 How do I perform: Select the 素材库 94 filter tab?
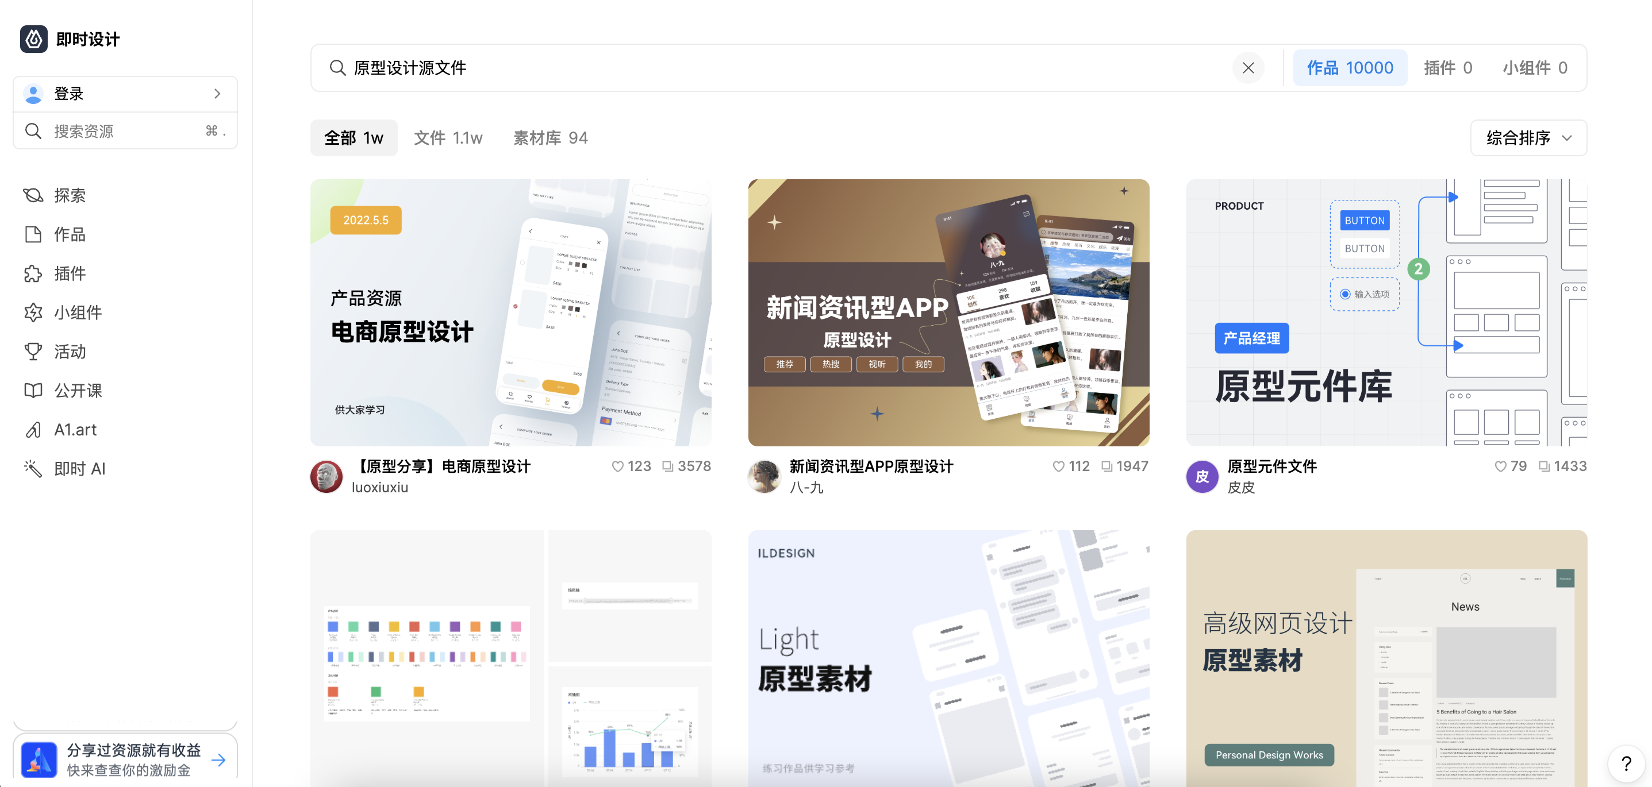tap(550, 138)
